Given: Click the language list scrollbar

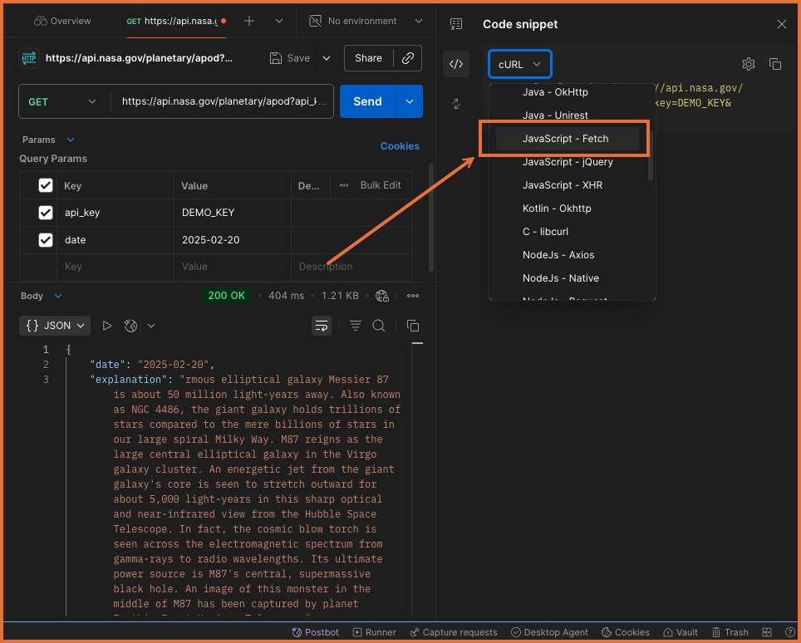Looking at the screenshot, I should [651, 155].
